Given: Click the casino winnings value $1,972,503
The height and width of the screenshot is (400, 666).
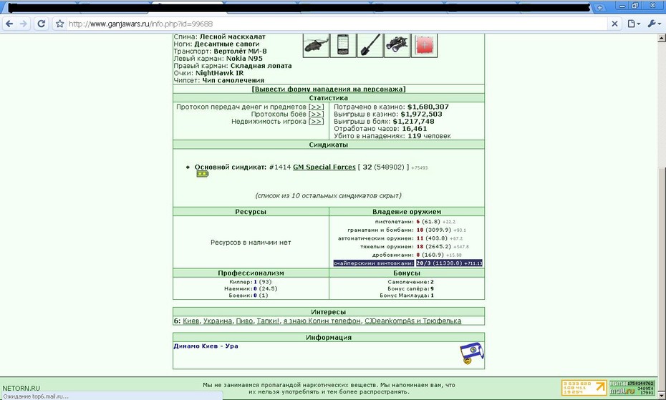Looking at the screenshot, I should point(421,114).
